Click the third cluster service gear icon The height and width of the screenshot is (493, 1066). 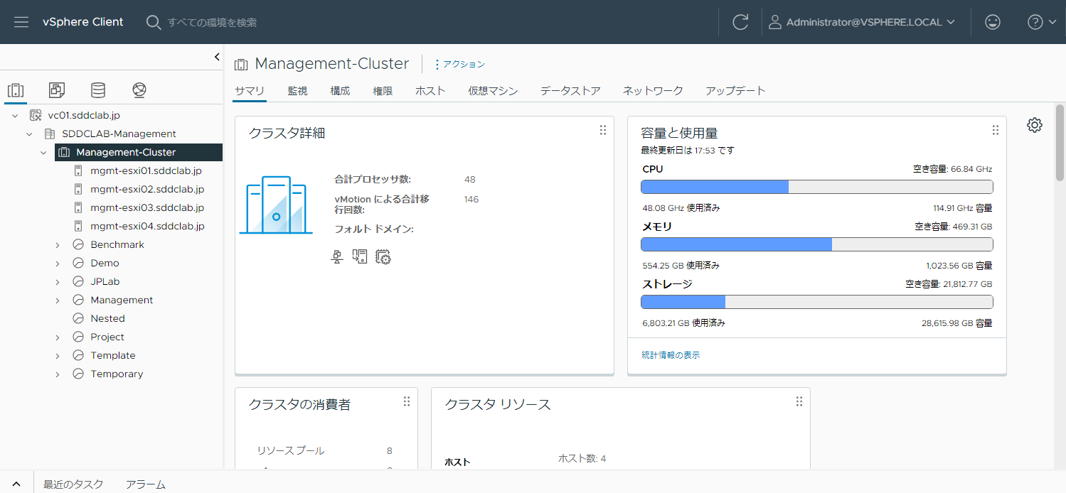tap(383, 257)
